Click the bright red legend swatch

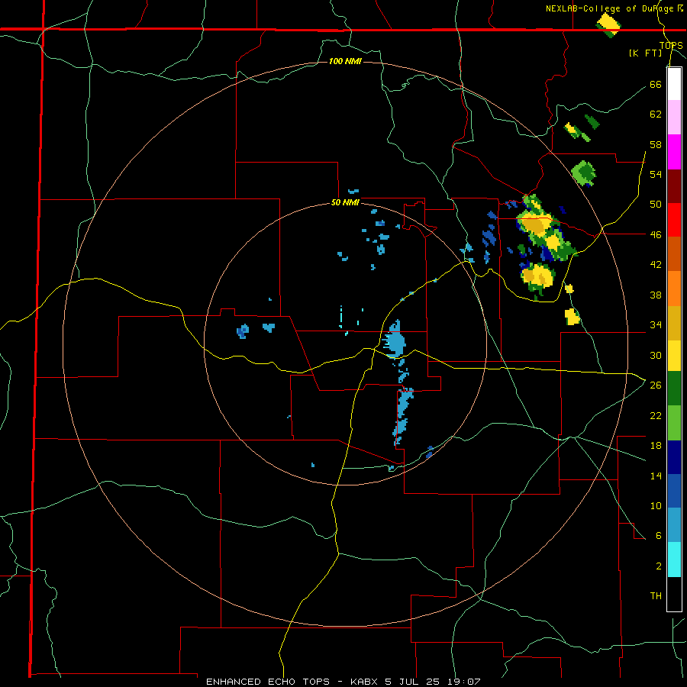point(674,220)
